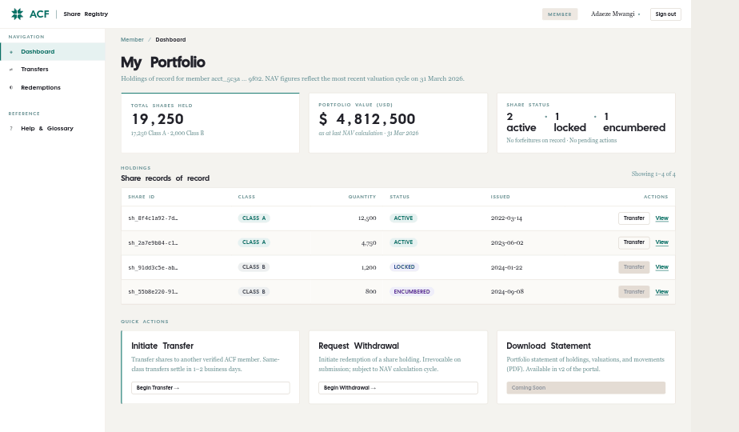This screenshot has width=739, height=432.
Task: Click the Class column header
Action: pos(246,197)
